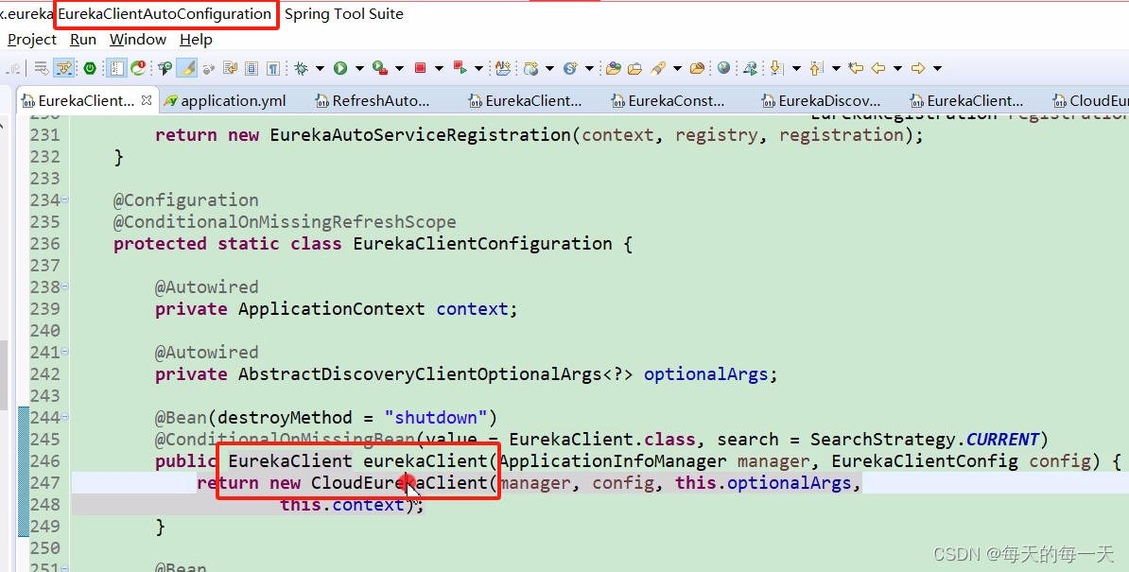Click the Previous Annotation up arrow icon
The width and height of the screenshot is (1129, 572).
click(816, 68)
